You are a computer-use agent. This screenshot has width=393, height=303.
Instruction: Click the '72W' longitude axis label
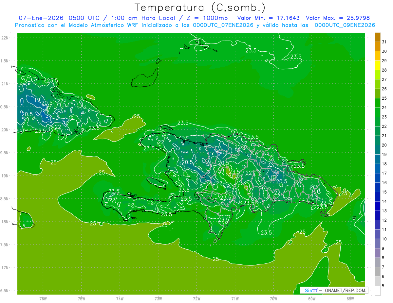[x=196, y=298]
